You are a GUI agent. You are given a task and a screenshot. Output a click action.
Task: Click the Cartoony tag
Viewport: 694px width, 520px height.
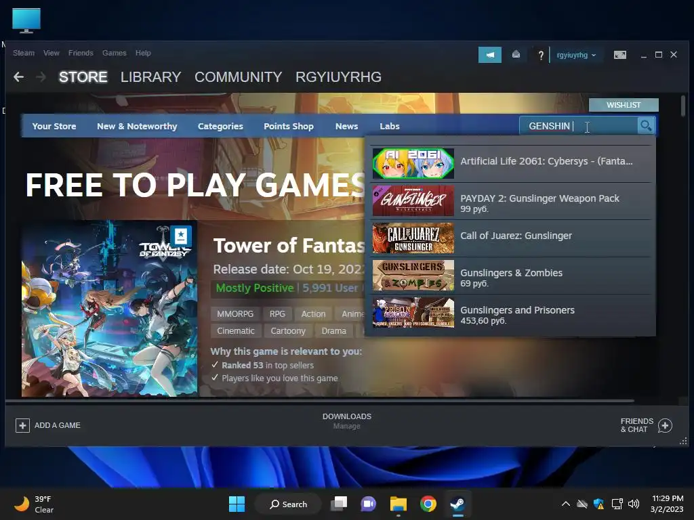(x=288, y=330)
